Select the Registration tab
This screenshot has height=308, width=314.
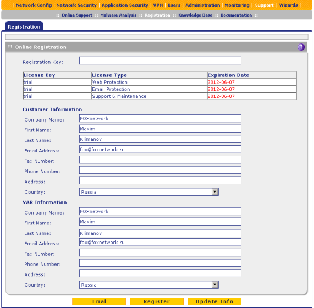coord(24,26)
